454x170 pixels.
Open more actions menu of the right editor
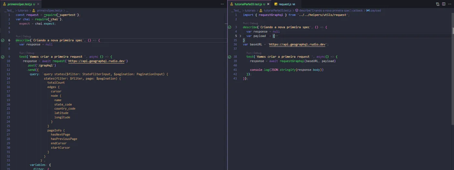click(x=450, y=4)
